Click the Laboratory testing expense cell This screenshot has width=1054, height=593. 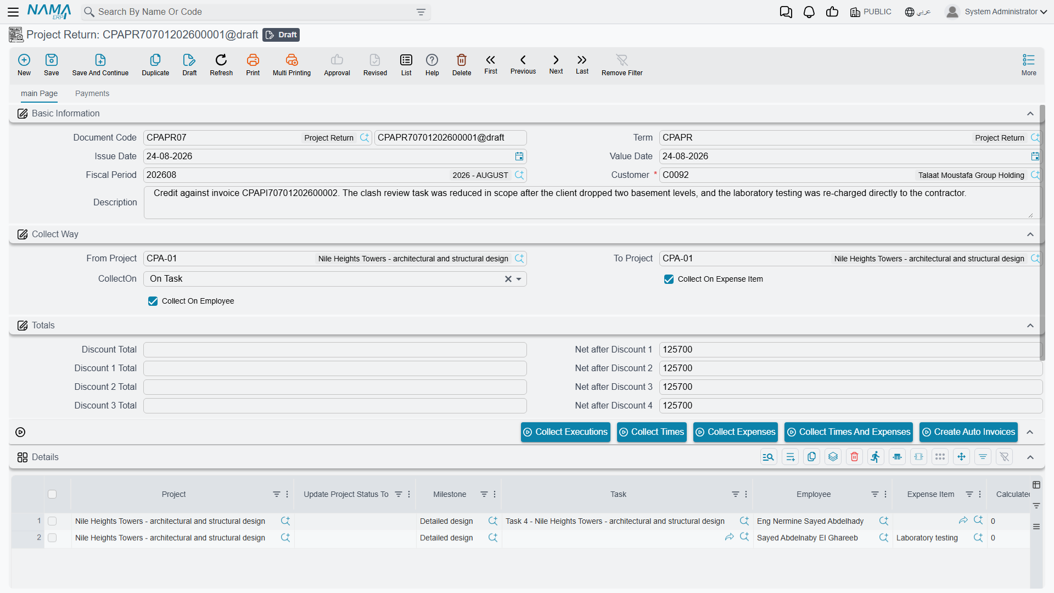click(927, 538)
